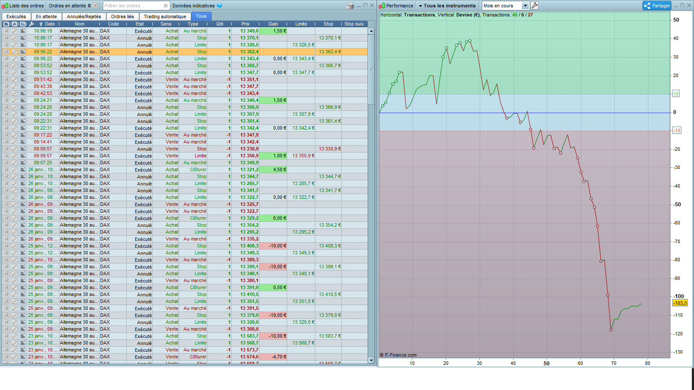Open Performance chart settings wrench icon
This screenshot has width=694, height=390.
point(535,6)
